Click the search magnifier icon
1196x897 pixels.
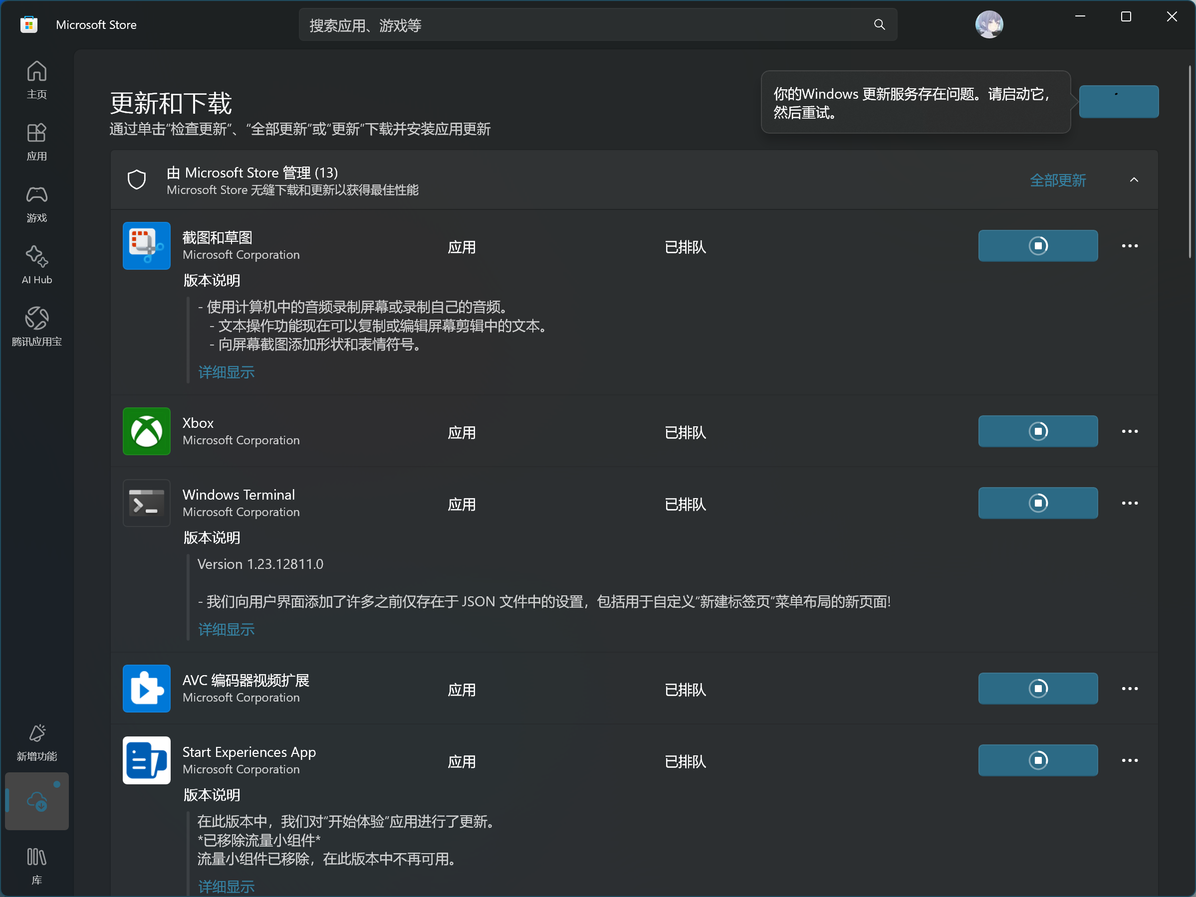[x=879, y=25]
